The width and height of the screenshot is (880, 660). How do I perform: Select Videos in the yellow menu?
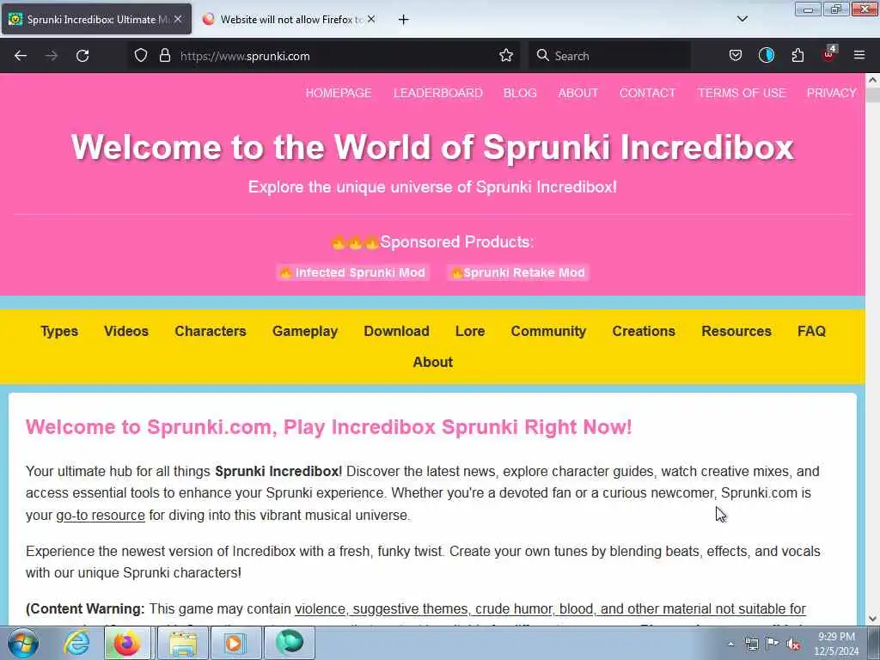(126, 331)
